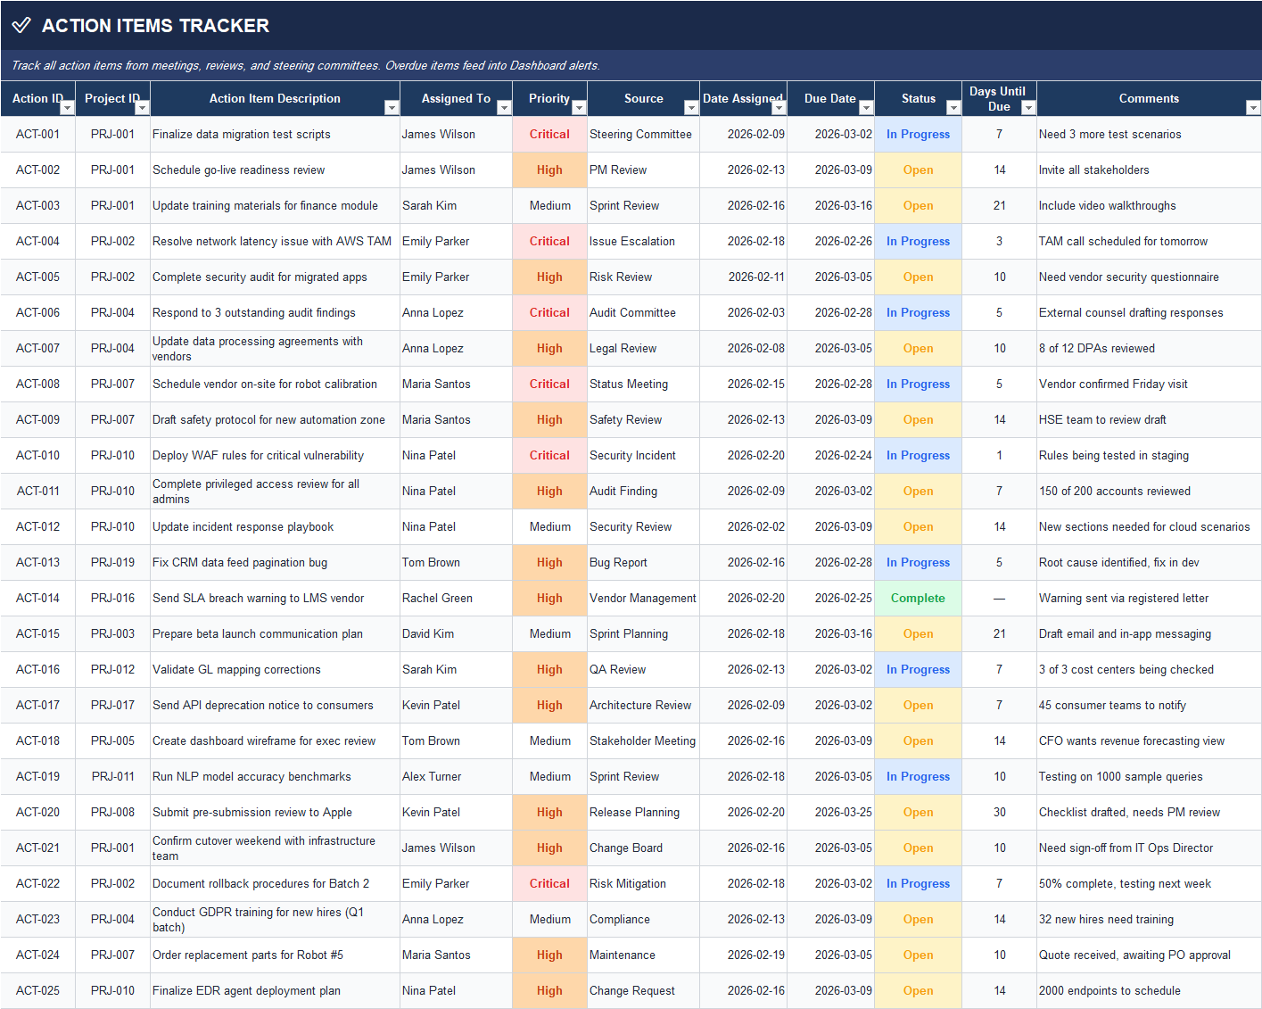1262x1009 pixels.
Task: Select cell ACT-001
Action: point(37,135)
